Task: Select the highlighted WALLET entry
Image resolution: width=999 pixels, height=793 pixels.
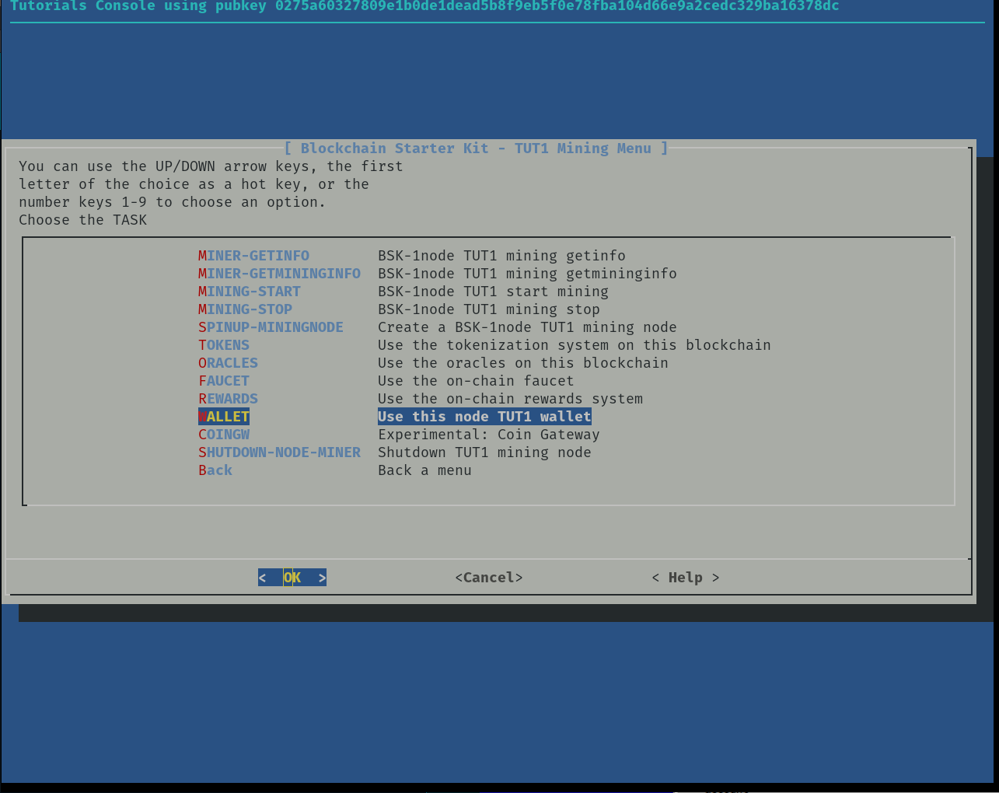Action: coord(224,417)
